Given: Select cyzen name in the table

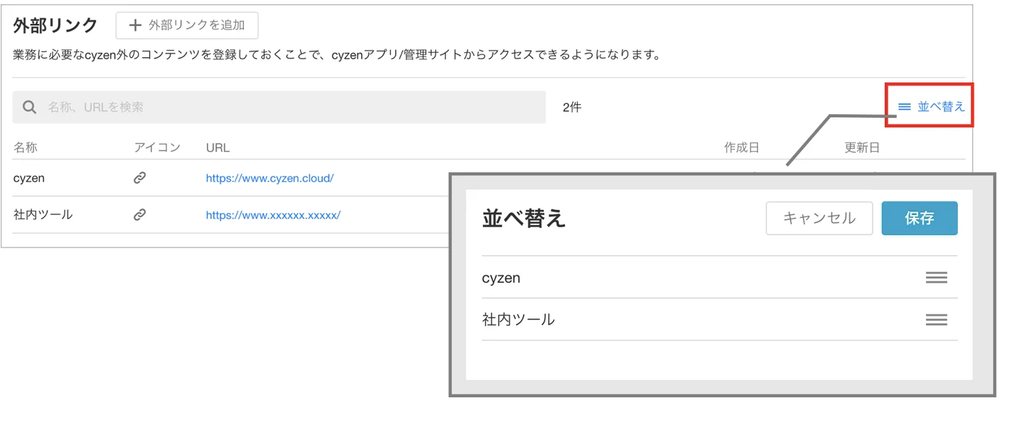Looking at the screenshot, I should [x=29, y=178].
